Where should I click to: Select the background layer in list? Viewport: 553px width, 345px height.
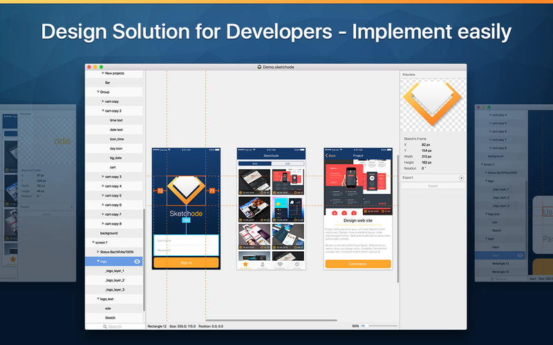coord(109,233)
